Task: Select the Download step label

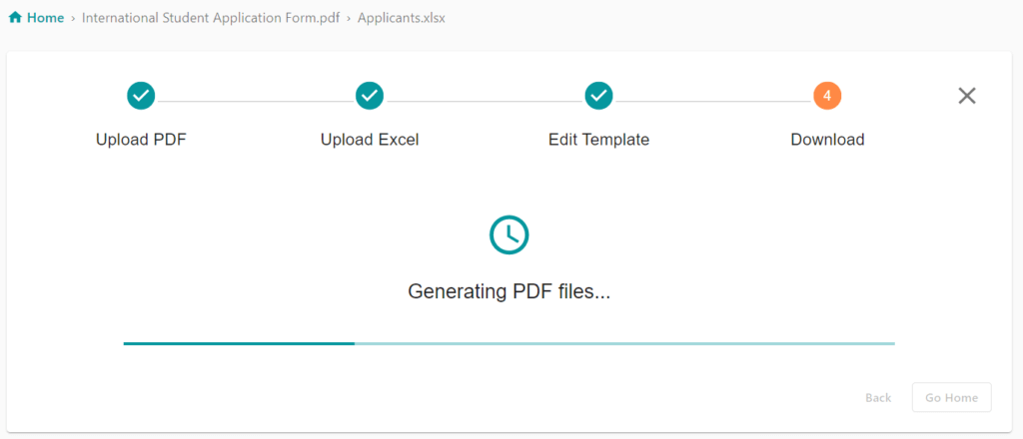Action: point(827,140)
